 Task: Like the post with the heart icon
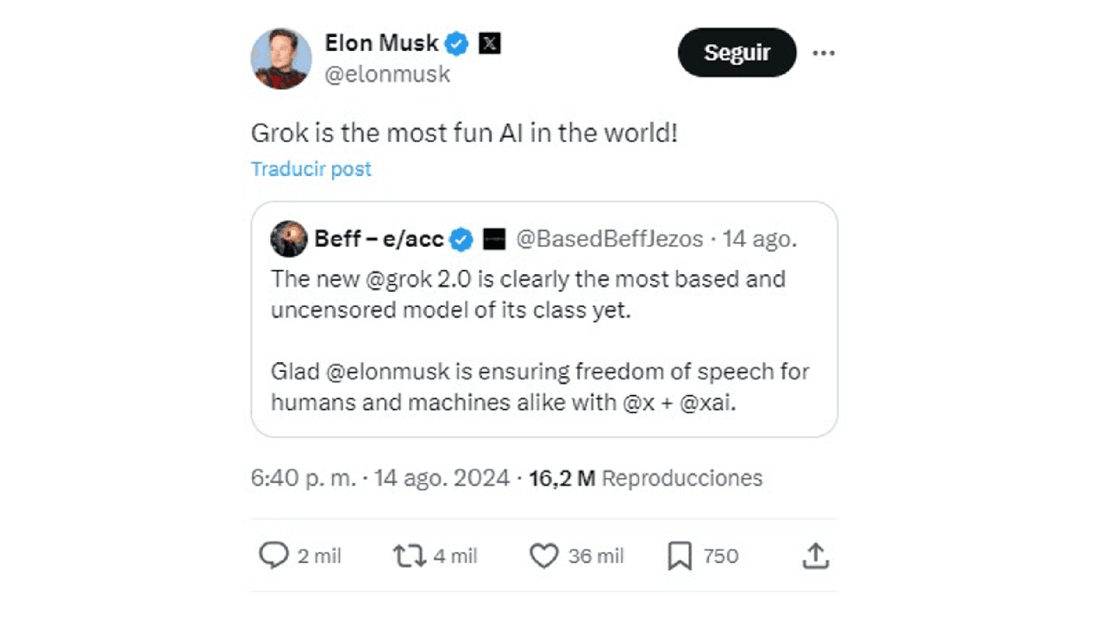[x=543, y=556]
